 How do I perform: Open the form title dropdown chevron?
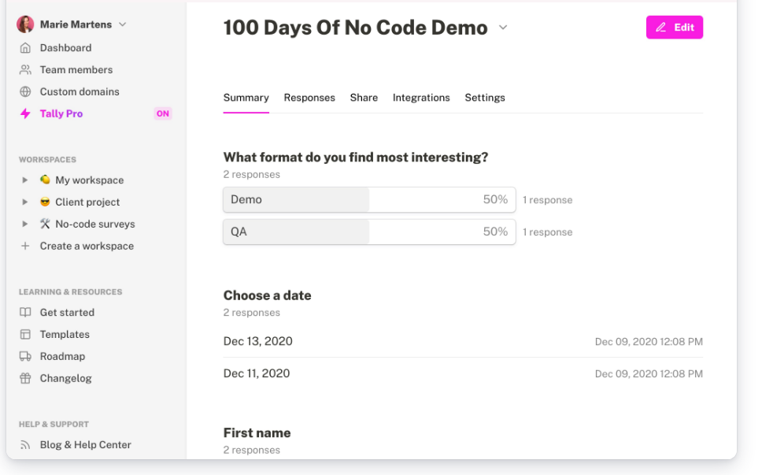click(x=503, y=28)
